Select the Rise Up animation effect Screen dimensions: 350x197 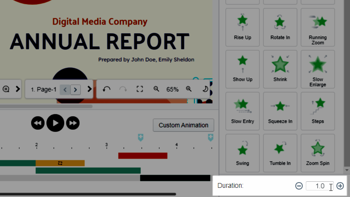pos(242,27)
